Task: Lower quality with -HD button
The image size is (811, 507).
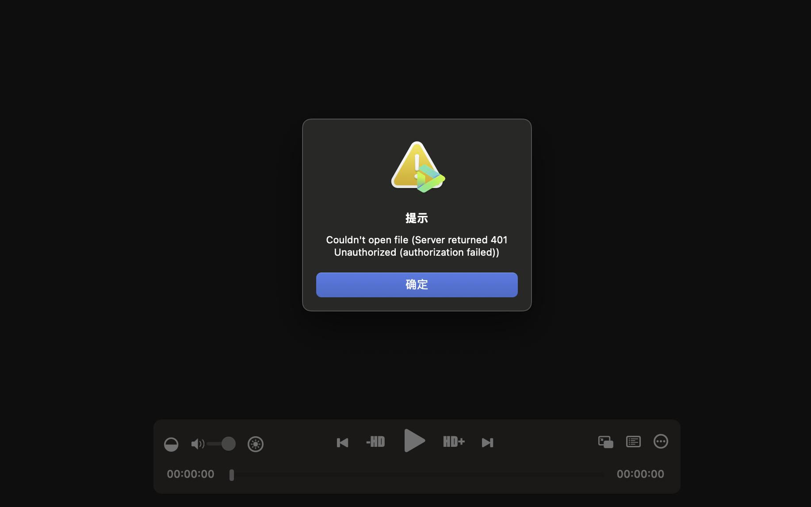Action: [375, 442]
